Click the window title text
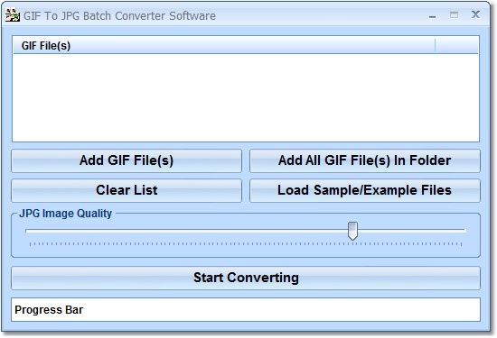Viewport: 497px width, 338px height. pyautogui.click(x=119, y=16)
